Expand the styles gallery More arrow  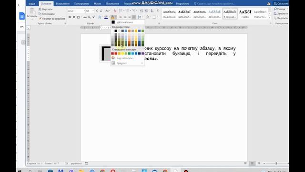tap(270, 18)
